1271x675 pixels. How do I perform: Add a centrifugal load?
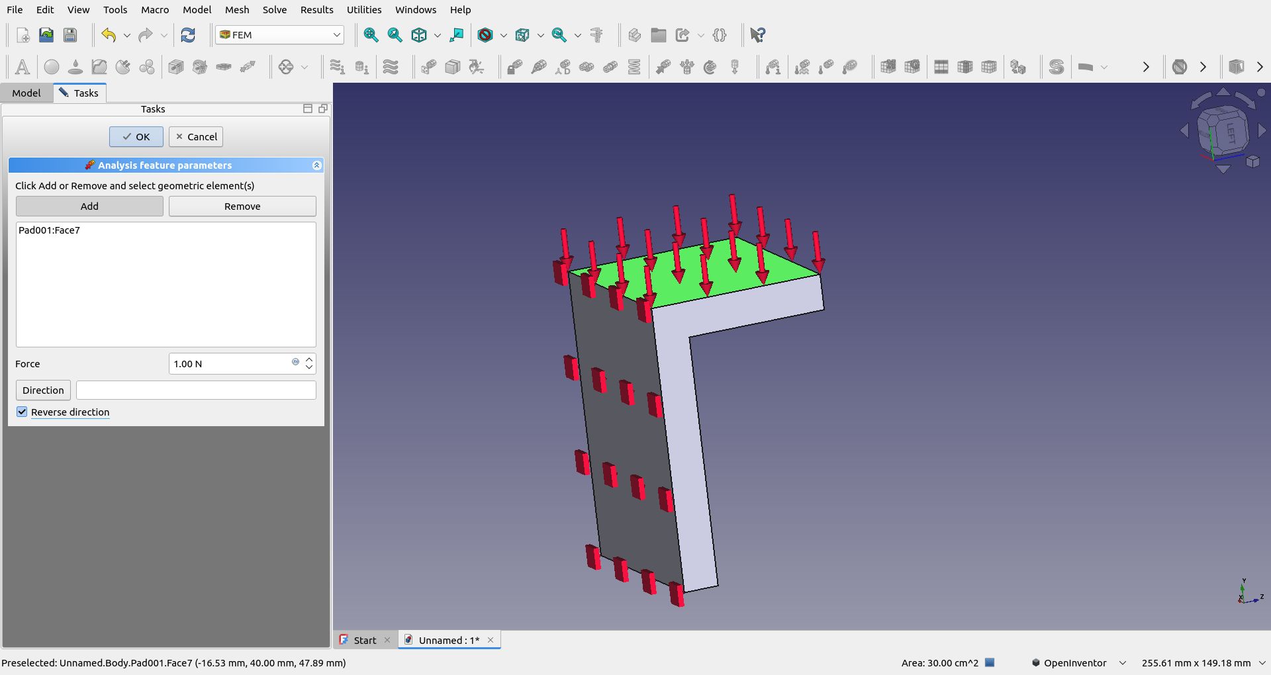click(x=710, y=67)
